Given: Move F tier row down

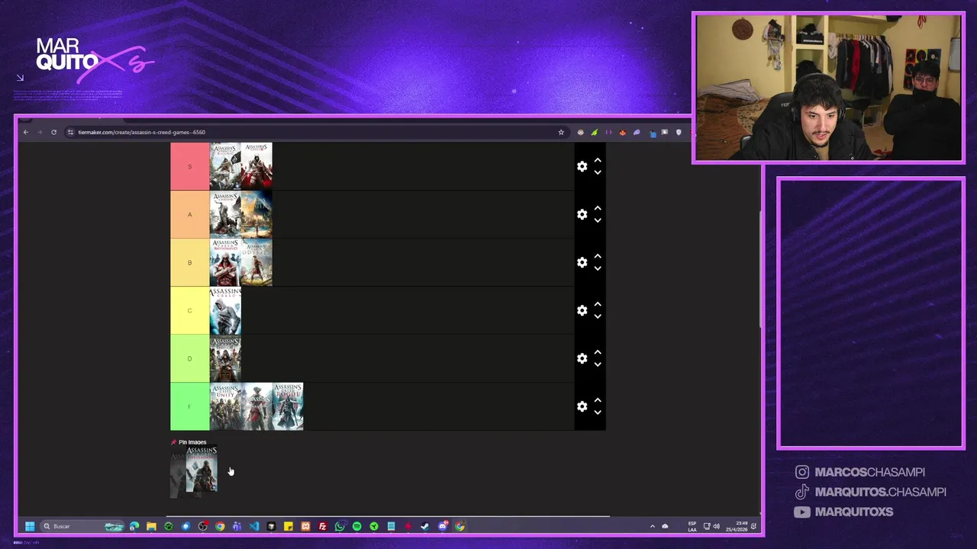Looking at the screenshot, I should [x=598, y=413].
